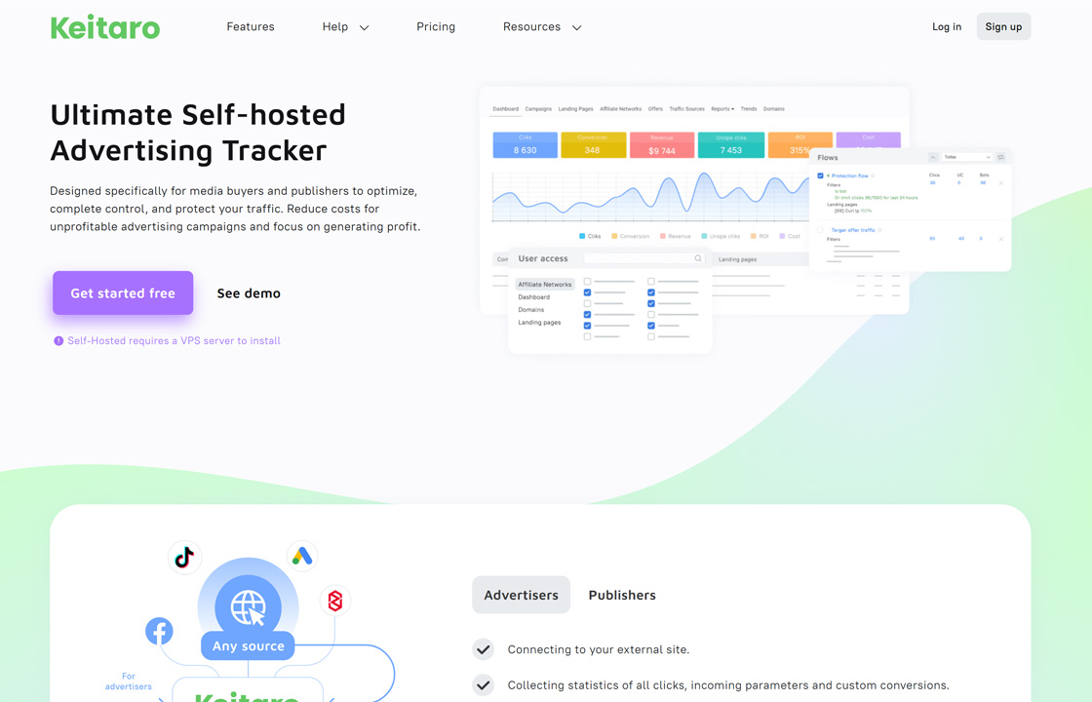1092x702 pixels.
Task: Click the Revenue legend swatch under the chart
Action: pos(663,236)
